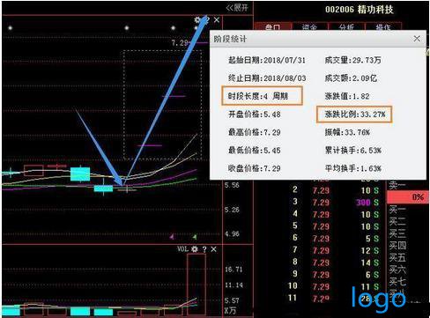Switch to the 分析 tab

346,26
